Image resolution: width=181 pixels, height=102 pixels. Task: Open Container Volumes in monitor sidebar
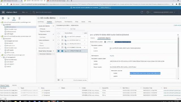[x=45, y=54]
